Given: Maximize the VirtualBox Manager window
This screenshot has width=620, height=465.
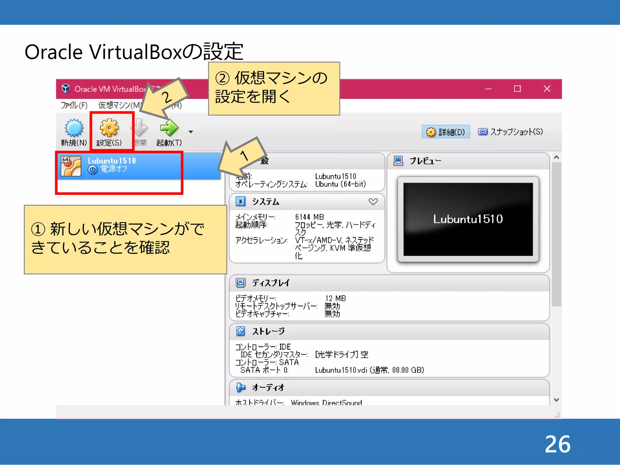Looking at the screenshot, I should tap(517, 89).
